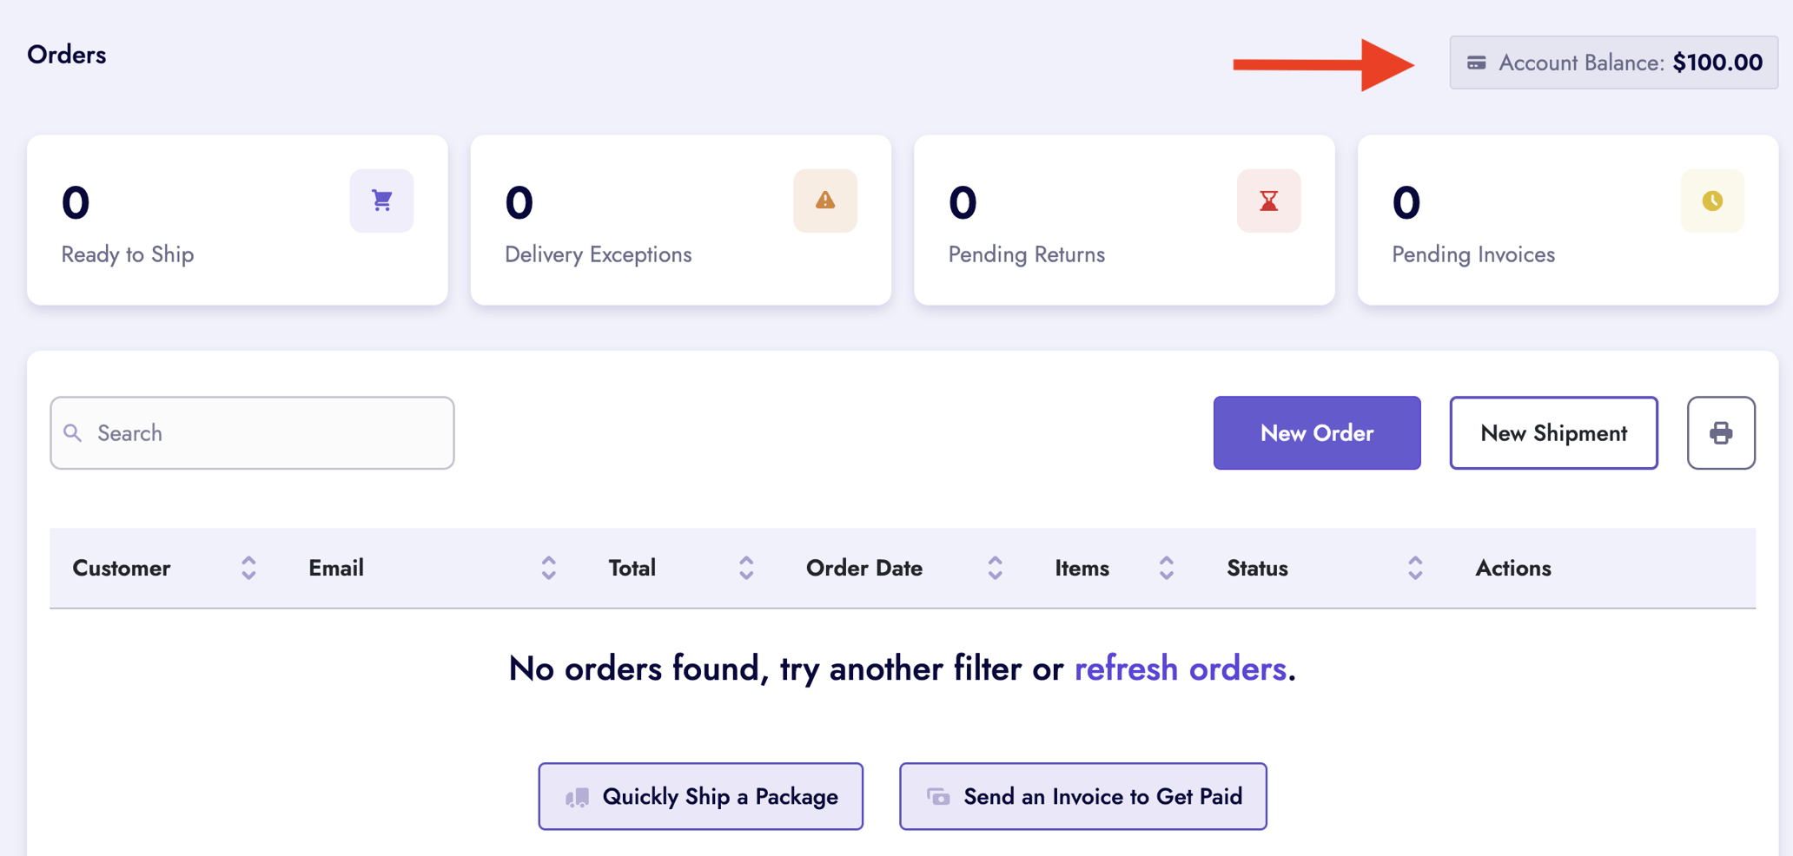Open the Pending Returns card
This screenshot has height=856, width=1793.
(1123, 220)
